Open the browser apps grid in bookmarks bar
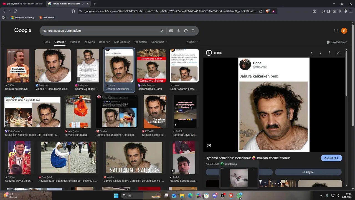This screenshot has width=355, height=200. click(x=4, y=17)
